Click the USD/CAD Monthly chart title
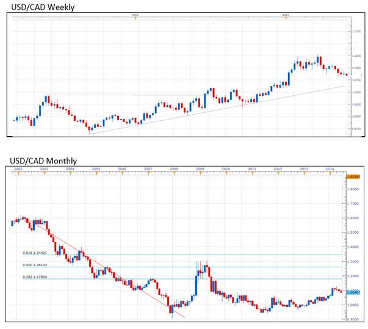 (x=43, y=161)
